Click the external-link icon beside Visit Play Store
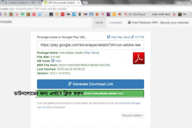The height and width of the screenshot is (128, 192). [x=108, y=37]
